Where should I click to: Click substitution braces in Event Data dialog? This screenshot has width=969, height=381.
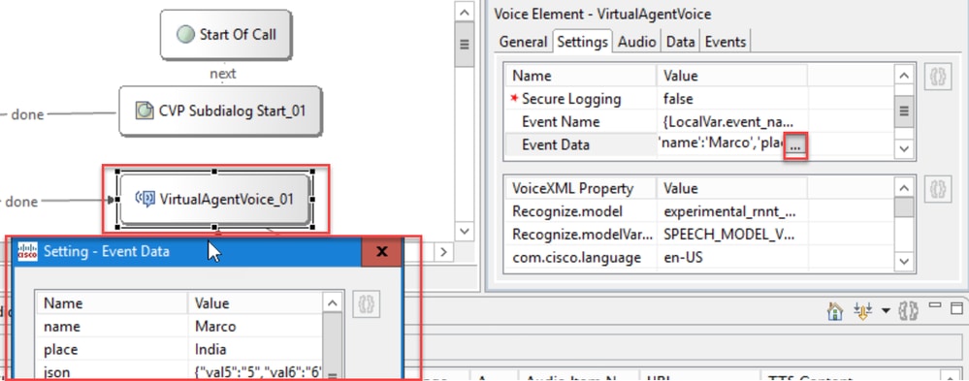pyautogui.click(x=366, y=304)
